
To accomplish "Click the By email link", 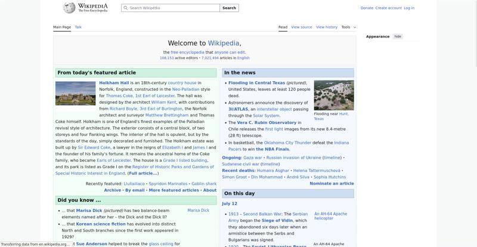I will coord(135,190).
